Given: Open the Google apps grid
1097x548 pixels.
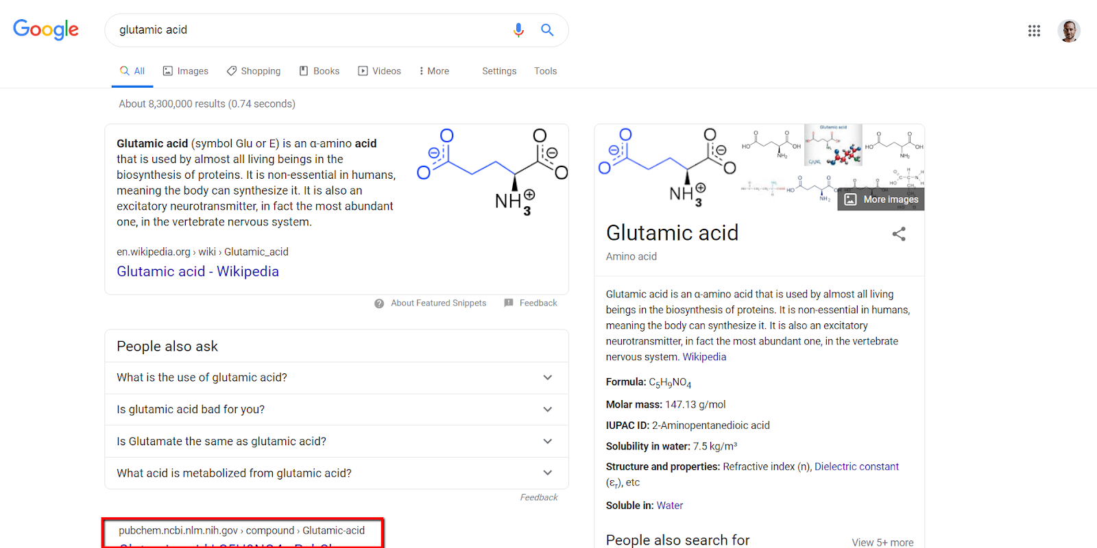Looking at the screenshot, I should pos(1034,31).
